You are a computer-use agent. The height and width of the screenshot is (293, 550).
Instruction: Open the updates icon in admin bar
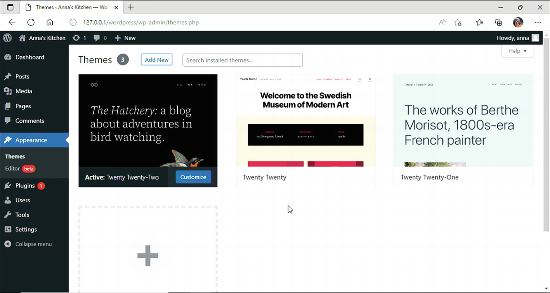[77, 38]
